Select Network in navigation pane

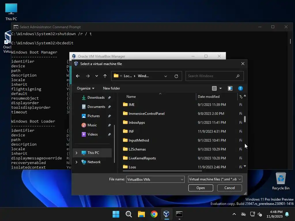click(x=94, y=162)
